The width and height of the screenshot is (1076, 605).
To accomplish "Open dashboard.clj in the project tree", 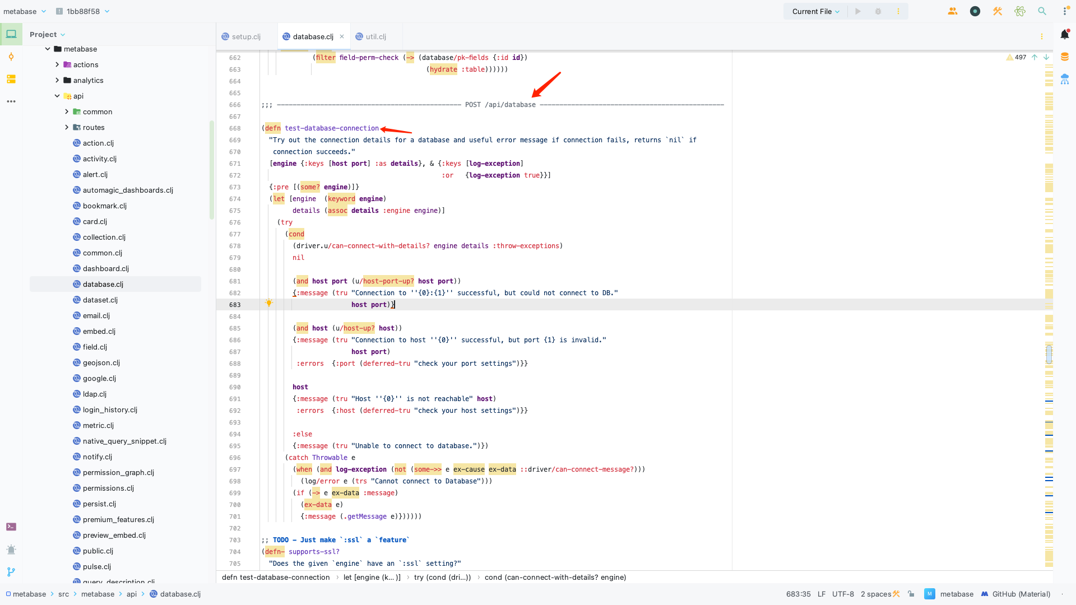I will point(106,268).
